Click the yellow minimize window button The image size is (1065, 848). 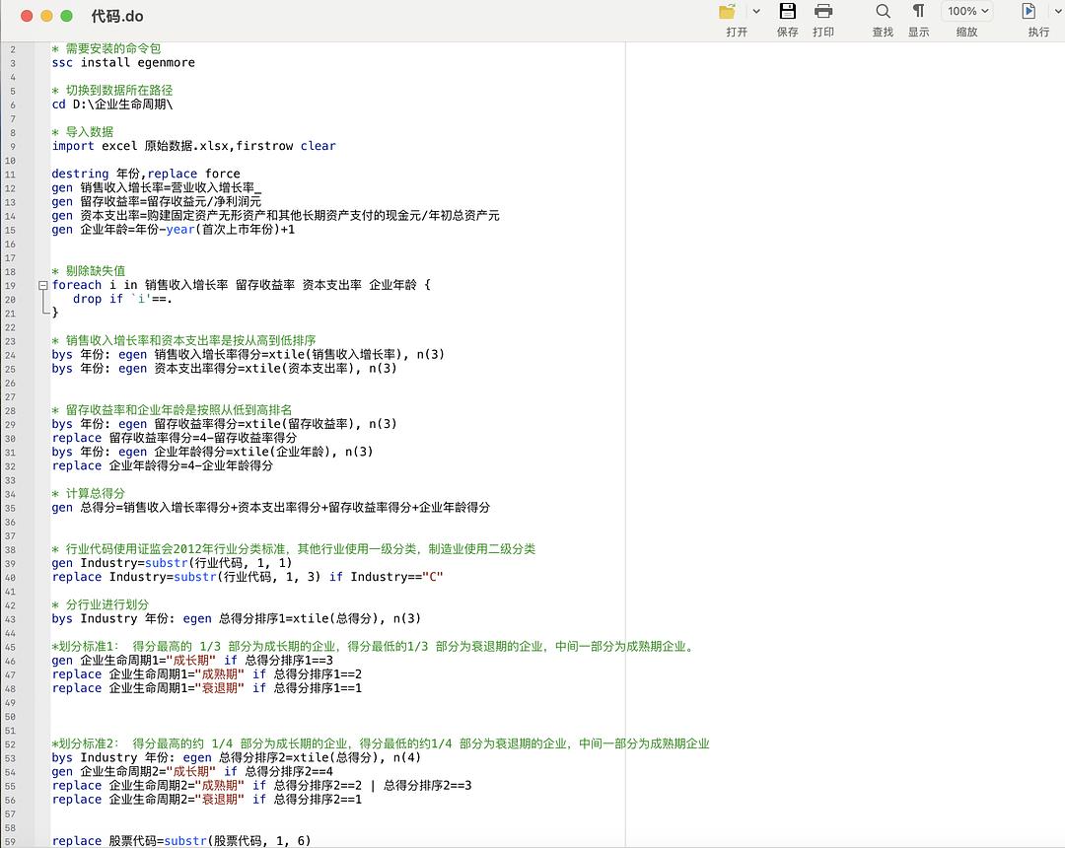coord(46,16)
